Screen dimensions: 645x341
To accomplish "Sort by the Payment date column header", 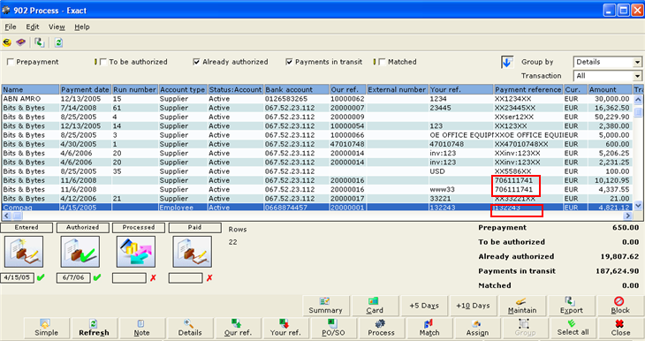I will point(85,89).
